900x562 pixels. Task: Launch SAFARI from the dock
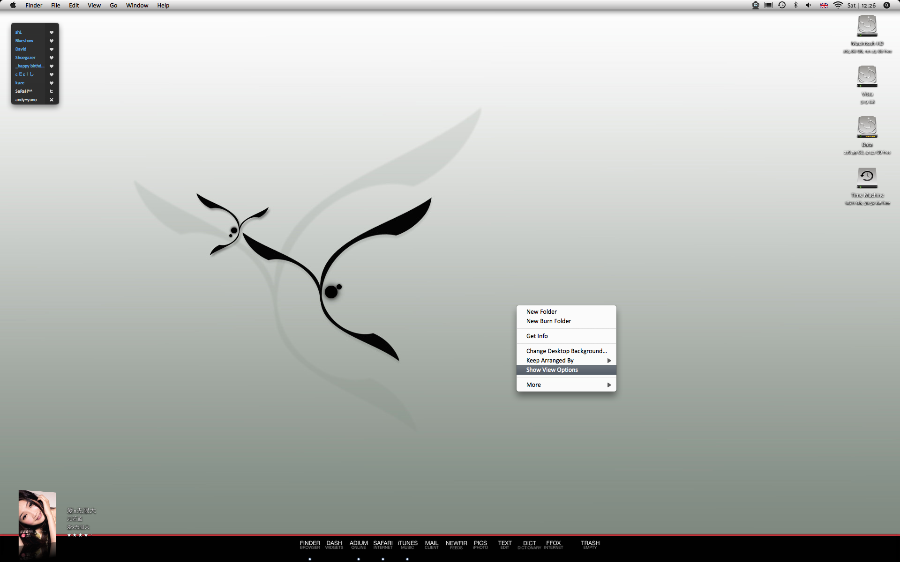383,545
